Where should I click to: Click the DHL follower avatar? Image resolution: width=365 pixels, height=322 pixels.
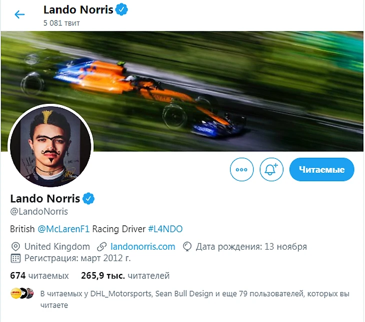(16, 294)
